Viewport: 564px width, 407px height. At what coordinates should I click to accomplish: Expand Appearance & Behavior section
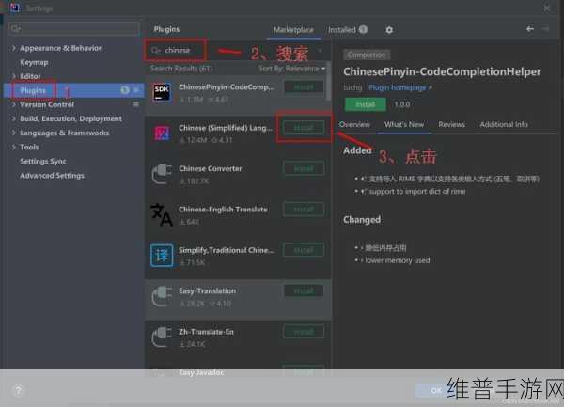click(x=14, y=48)
